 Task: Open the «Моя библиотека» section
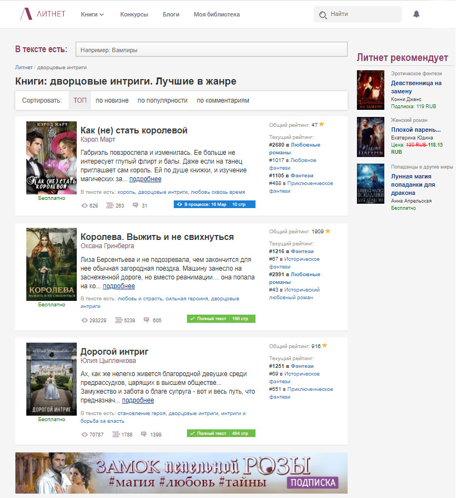coord(218,15)
